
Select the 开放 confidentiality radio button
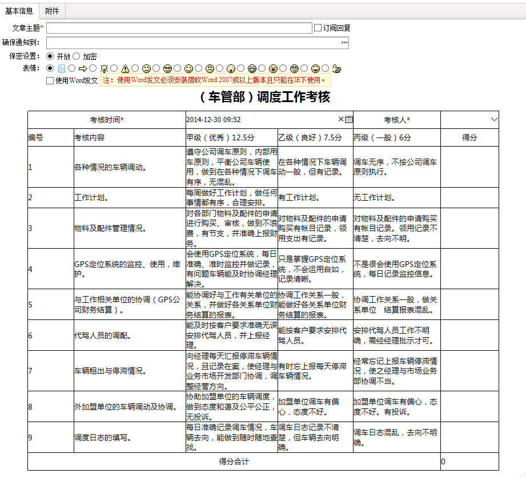click(50, 56)
